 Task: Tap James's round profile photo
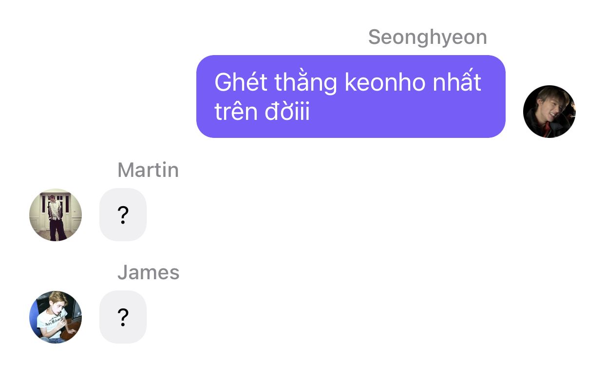click(x=56, y=317)
